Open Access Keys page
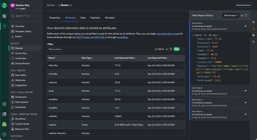 [x=21, y=53]
